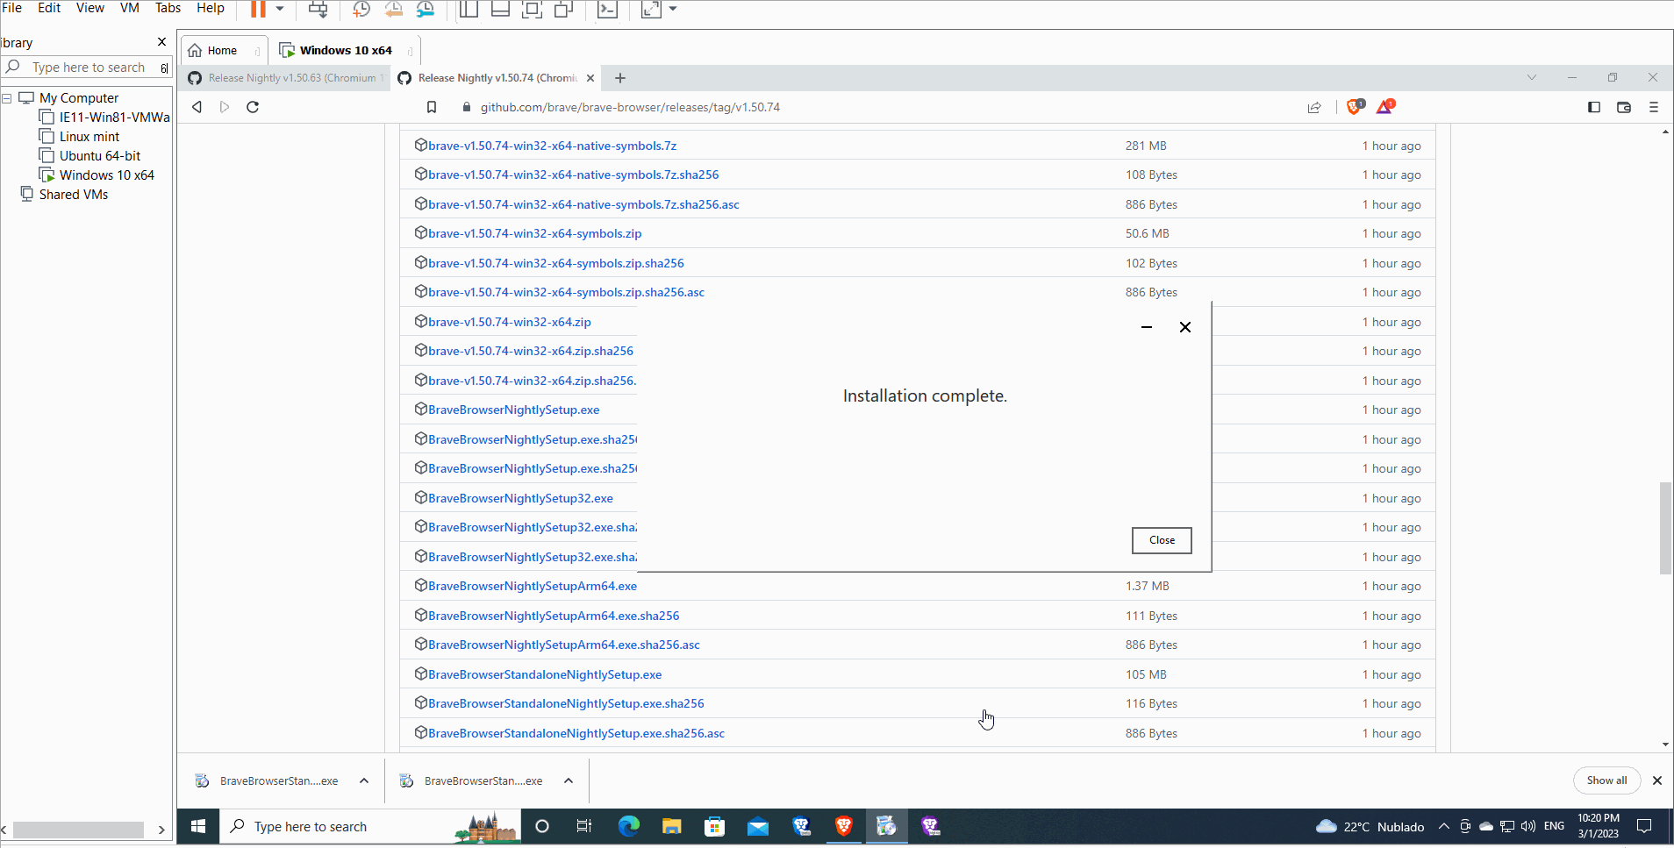Open the Brave browser menu
This screenshot has height=848, width=1674.
coord(1653,107)
